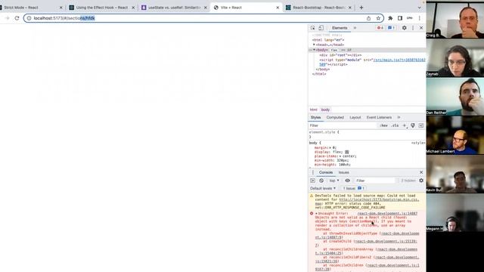
Task: Open console settings gear
Action: pyautogui.click(x=421, y=181)
